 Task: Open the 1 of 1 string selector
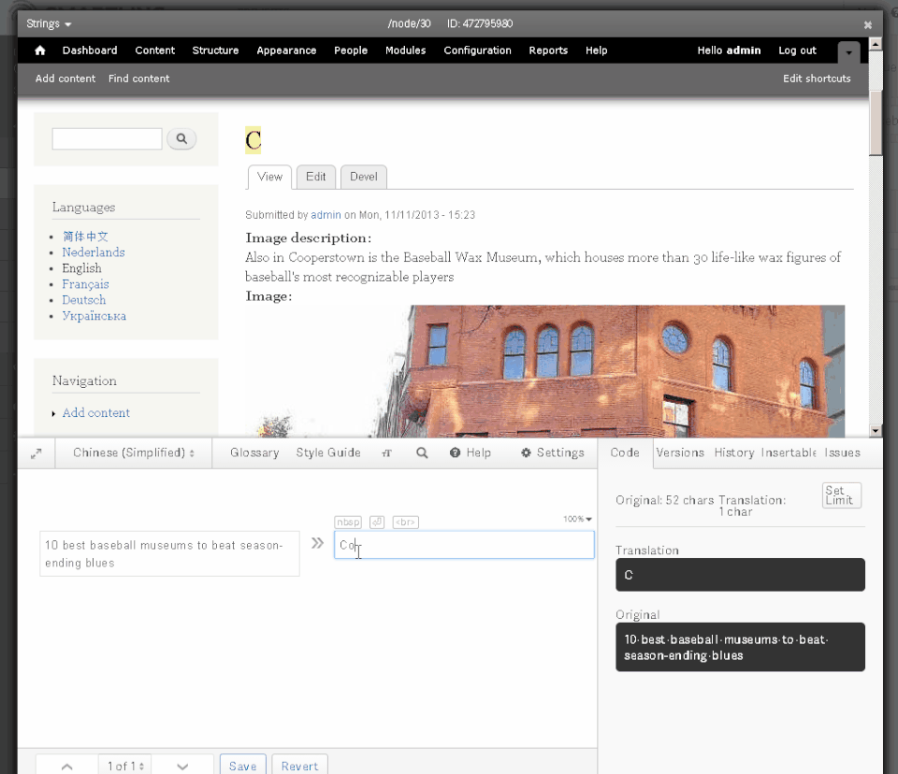coord(124,766)
